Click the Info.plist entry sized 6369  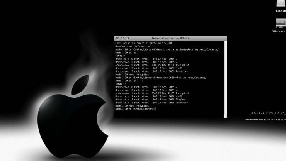point(152,93)
